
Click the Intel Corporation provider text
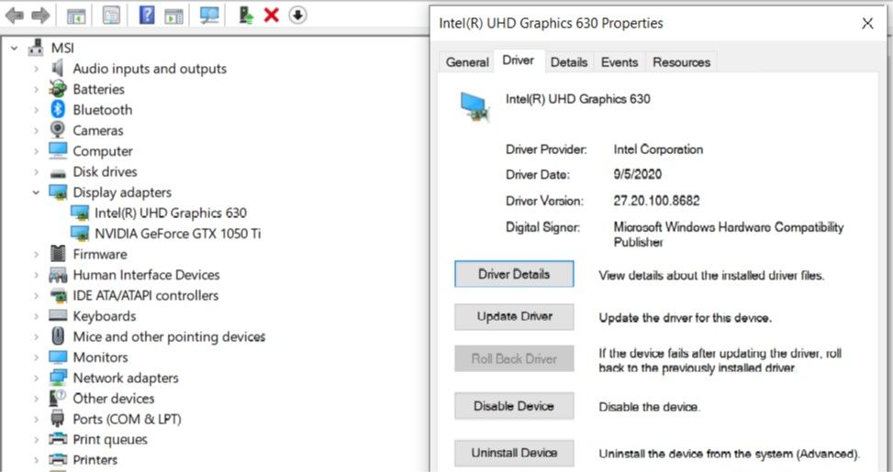coord(658,149)
